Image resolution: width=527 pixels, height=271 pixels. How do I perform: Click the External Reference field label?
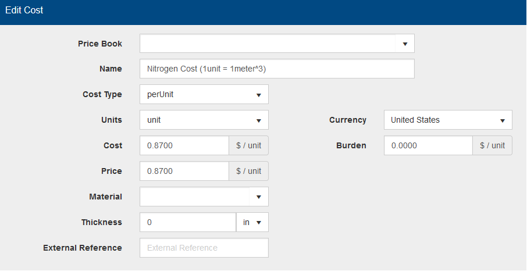pos(83,248)
